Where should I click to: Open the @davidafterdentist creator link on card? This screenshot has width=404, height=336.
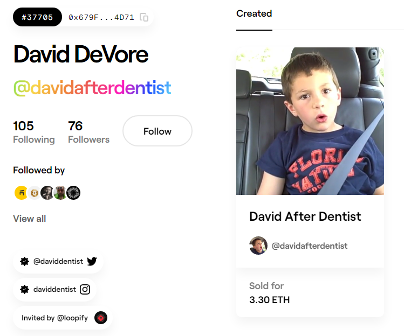[310, 246]
